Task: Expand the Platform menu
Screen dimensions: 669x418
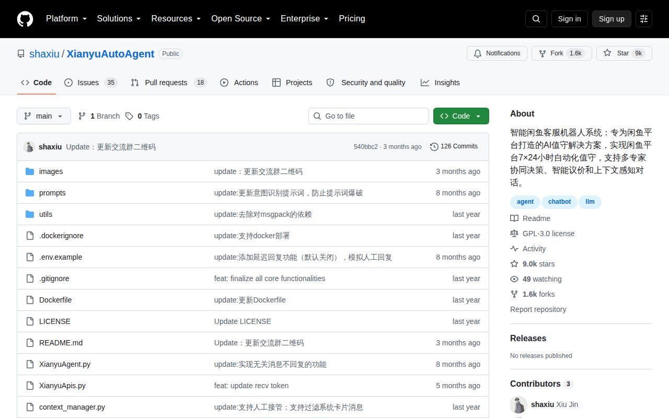Action: 66,19
